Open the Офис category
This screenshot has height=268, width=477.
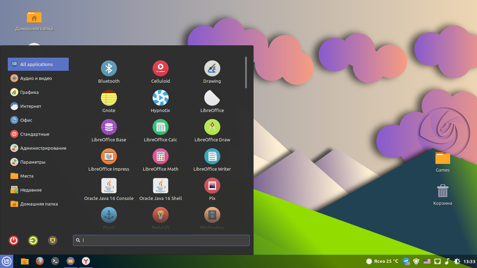[38, 120]
